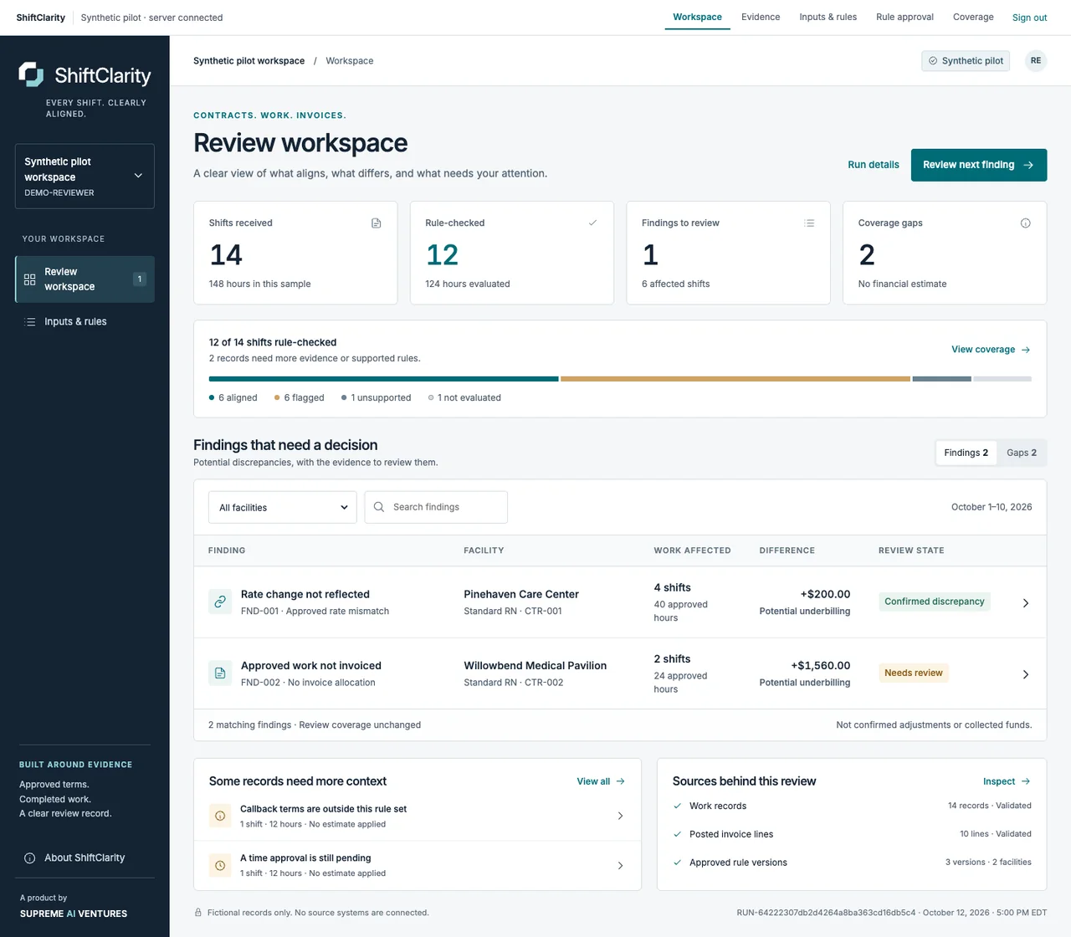
Task: Select the Findings 2 tab
Action: [966, 453]
